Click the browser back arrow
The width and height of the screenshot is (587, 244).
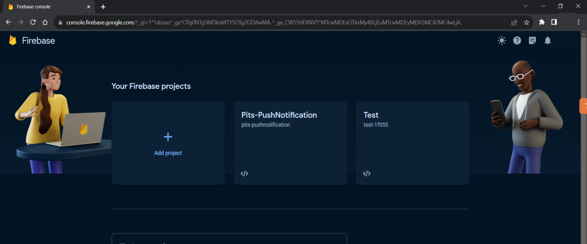(x=8, y=22)
